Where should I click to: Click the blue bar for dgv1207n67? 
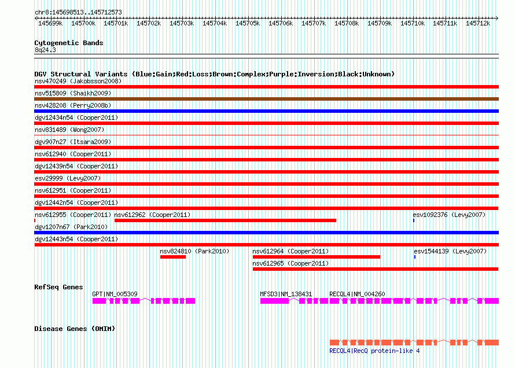pos(266,233)
